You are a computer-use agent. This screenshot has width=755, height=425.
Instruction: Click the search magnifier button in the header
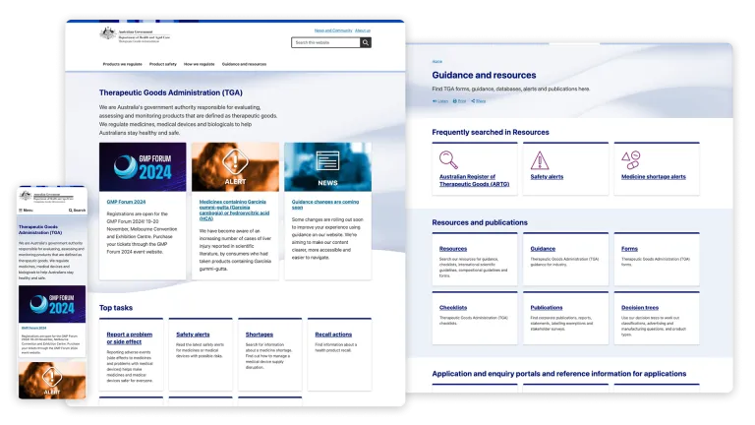(366, 42)
